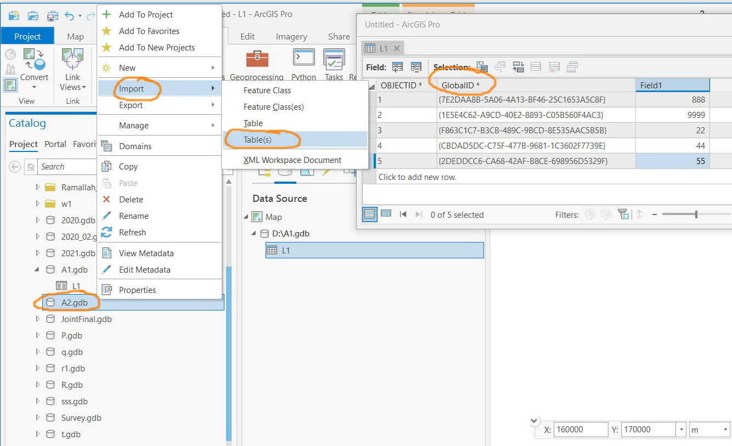Select the Global scene view icon
Viewport: 732px width, 446px height.
coord(10,54)
